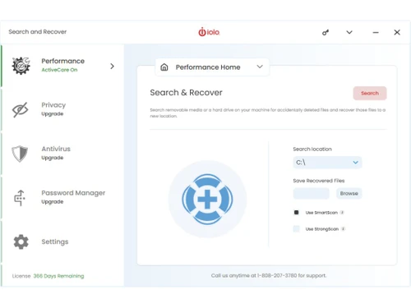Open the Search location C:\ dropdown

[x=327, y=163]
